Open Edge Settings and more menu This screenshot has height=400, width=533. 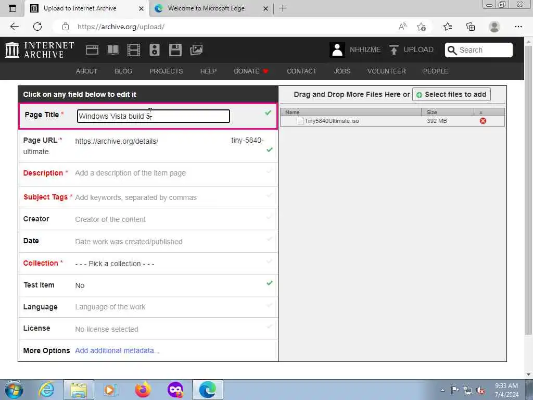point(518,27)
